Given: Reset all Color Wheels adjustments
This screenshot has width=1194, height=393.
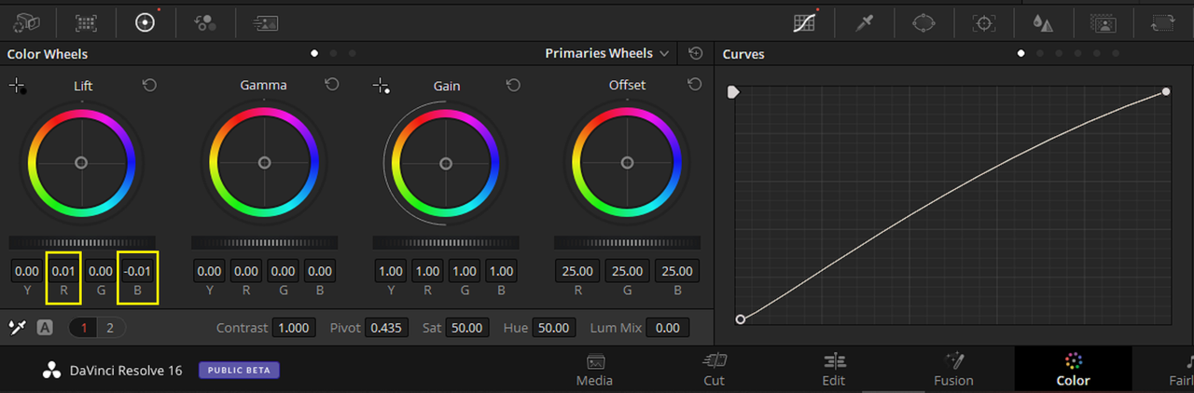Looking at the screenshot, I should click(x=695, y=53).
